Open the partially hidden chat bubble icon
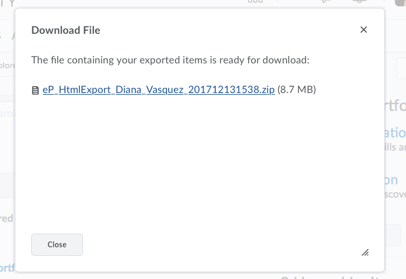 (326, 1)
